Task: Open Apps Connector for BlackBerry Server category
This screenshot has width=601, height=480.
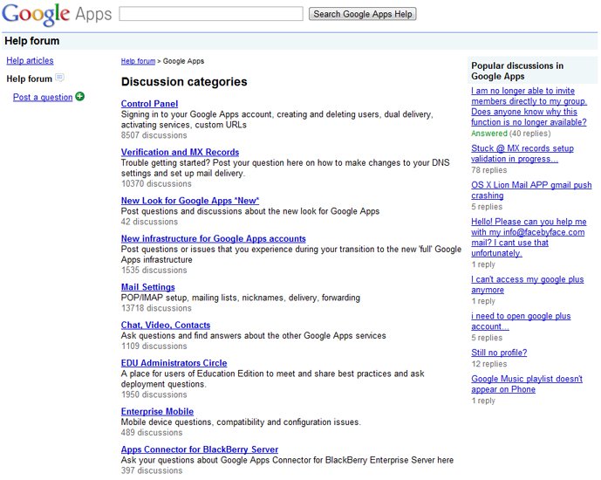Action: [200, 449]
